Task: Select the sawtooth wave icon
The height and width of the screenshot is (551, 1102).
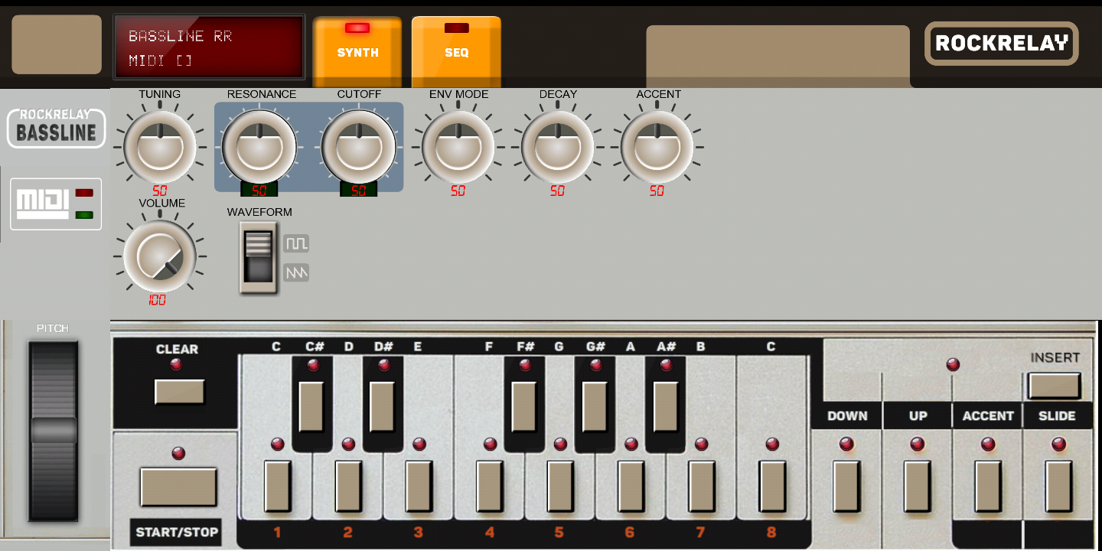Action: coord(296,272)
